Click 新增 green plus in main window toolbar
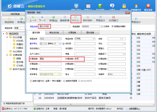157x112 pixels. click(21, 19)
